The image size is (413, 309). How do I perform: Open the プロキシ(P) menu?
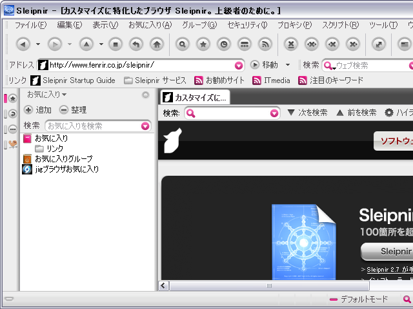(294, 25)
